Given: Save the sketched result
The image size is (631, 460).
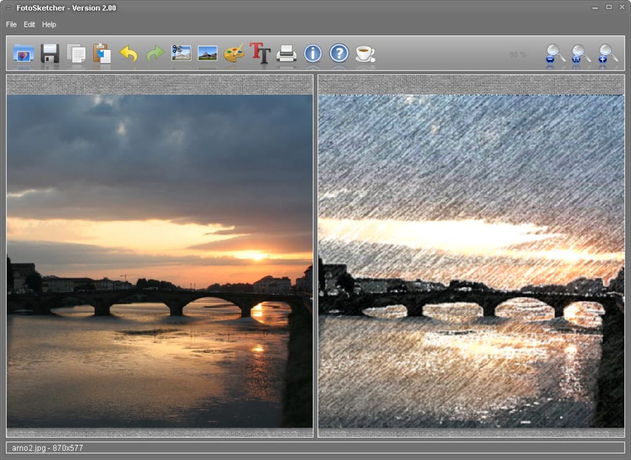Looking at the screenshot, I should pyautogui.click(x=49, y=54).
